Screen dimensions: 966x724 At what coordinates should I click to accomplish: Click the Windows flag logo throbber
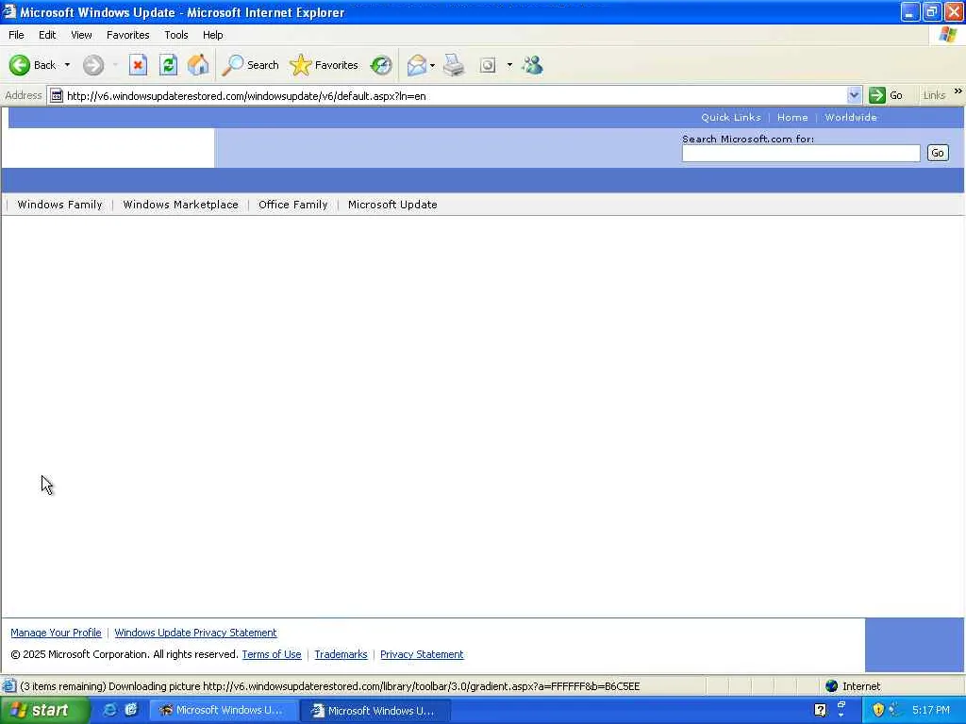[948, 35]
